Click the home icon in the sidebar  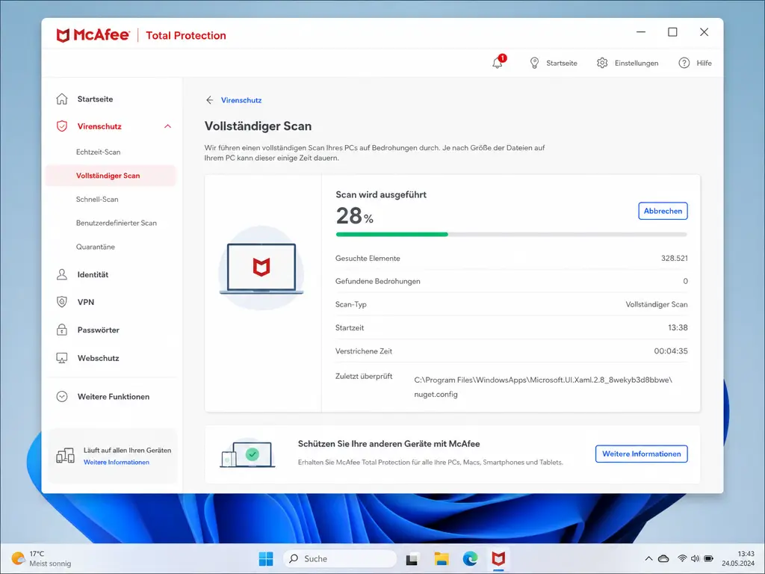(62, 99)
